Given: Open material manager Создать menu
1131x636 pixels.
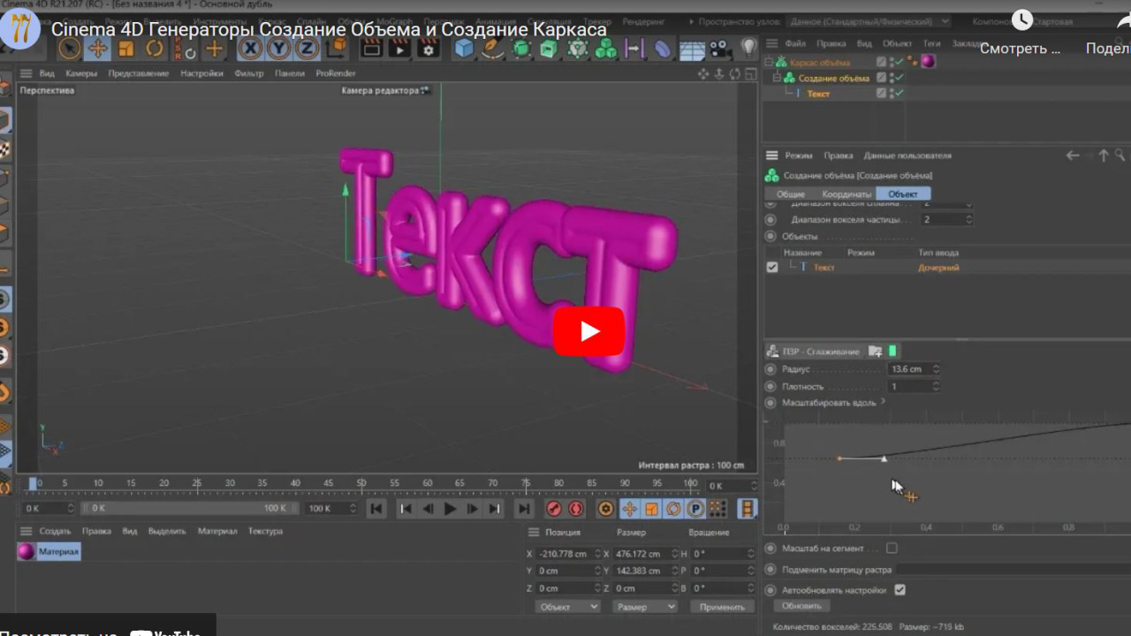Looking at the screenshot, I should pos(55,531).
